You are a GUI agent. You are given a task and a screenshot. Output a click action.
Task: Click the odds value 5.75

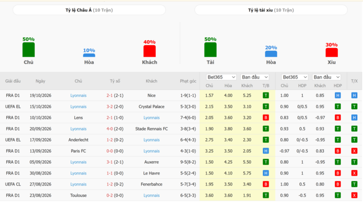(247, 173)
